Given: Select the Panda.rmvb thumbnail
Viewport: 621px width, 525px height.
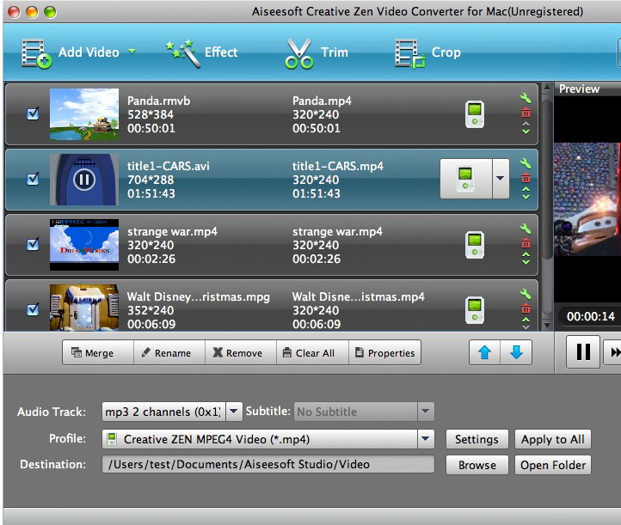Looking at the screenshot, I should [84, 114].
